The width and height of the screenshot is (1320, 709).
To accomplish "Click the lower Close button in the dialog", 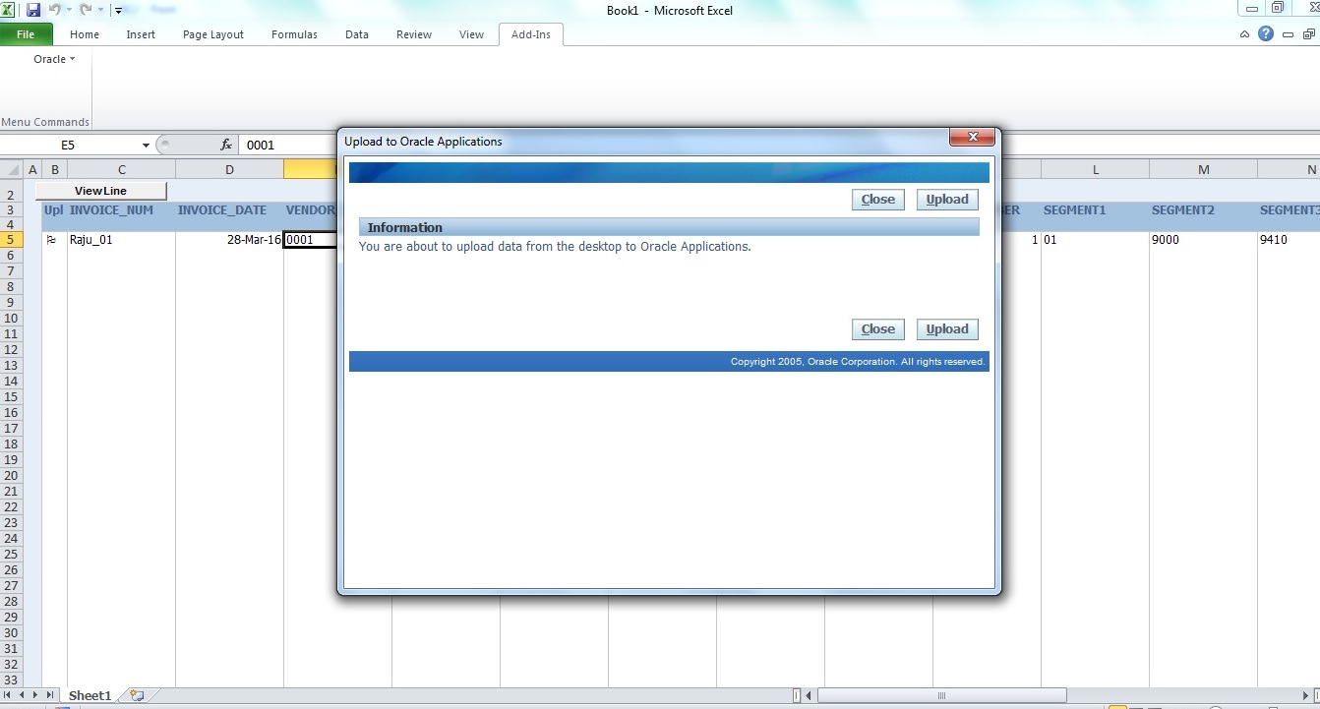I will coord(877,328).
